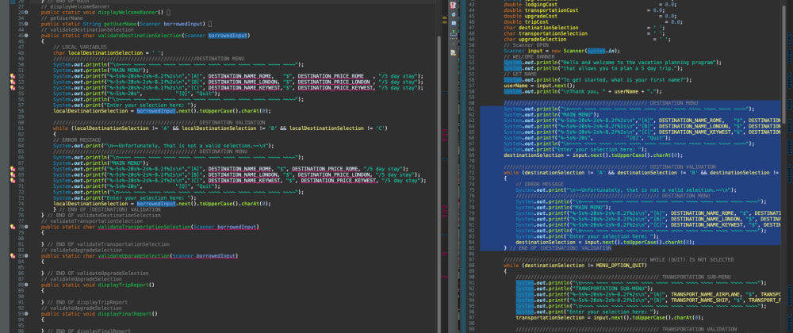Viewport: 793px width, 333px height.
Task: Click the round blue icon in the middle sidebar
Action: tap(453, 14)
